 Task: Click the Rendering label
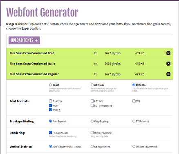(x=18, y=133)
